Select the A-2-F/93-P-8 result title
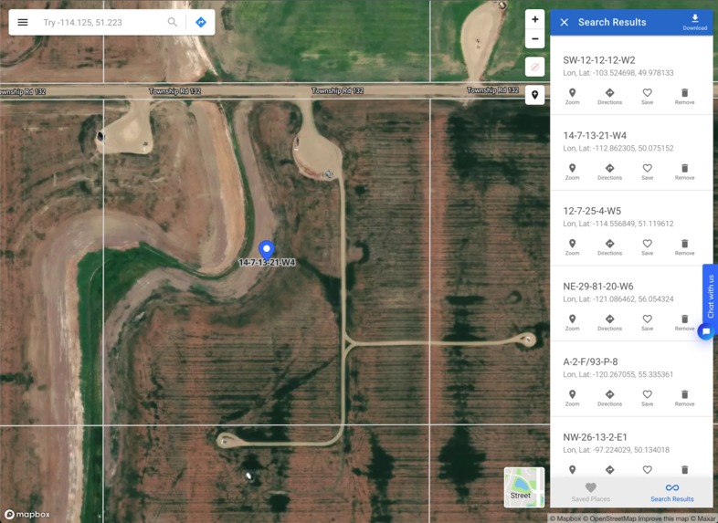718x523 pixels. (x=590, y=362)
